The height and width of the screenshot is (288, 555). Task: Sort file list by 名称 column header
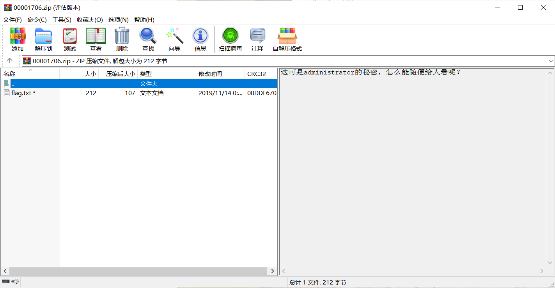pos(9,74)
